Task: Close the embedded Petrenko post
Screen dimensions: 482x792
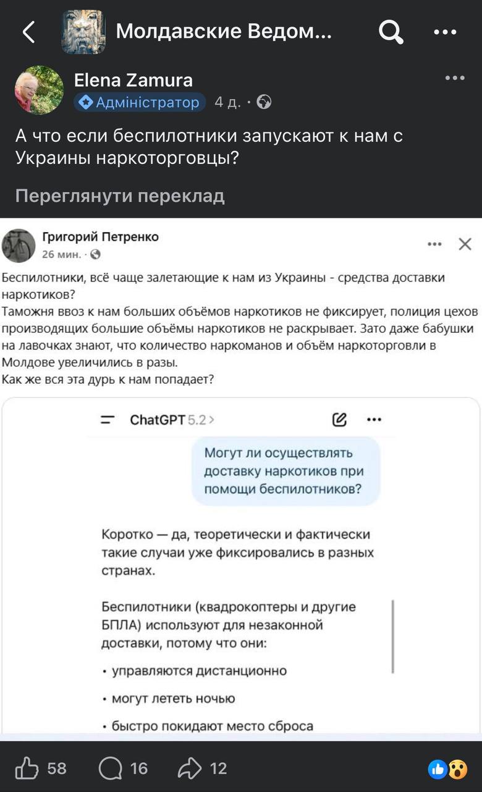Action: click(x=465, y=244)
